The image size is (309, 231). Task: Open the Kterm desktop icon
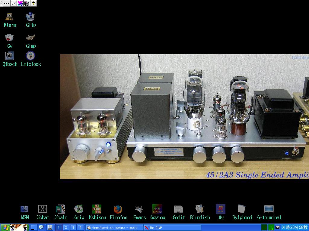coord(10,17)
